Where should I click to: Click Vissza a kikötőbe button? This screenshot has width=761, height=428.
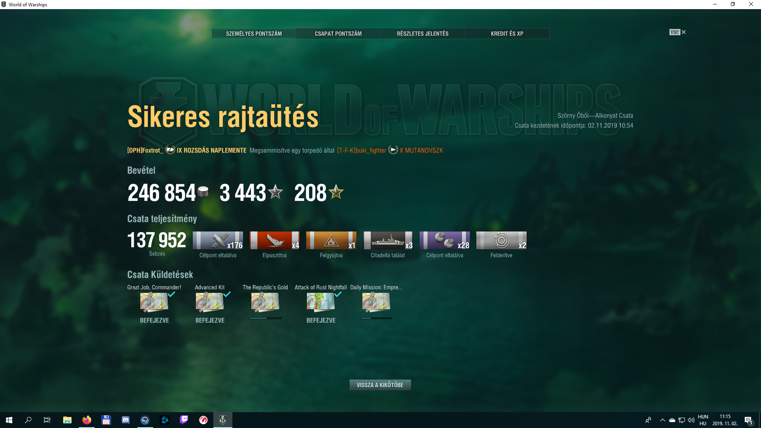coord(380,385)
